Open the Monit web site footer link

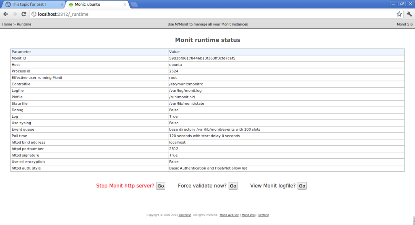229,215
